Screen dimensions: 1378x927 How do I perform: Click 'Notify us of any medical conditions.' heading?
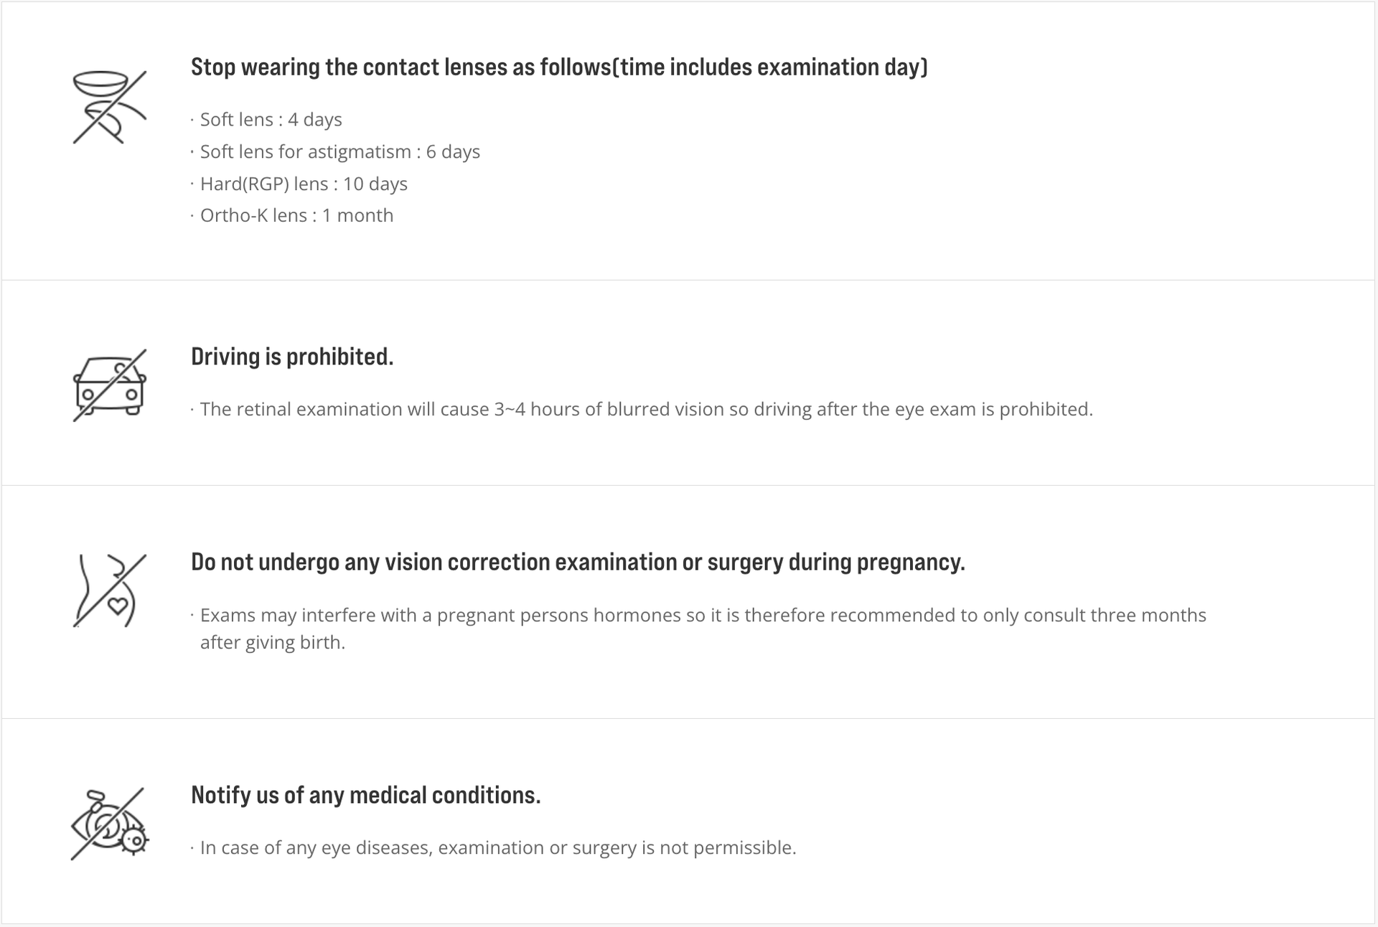point(365,796)
